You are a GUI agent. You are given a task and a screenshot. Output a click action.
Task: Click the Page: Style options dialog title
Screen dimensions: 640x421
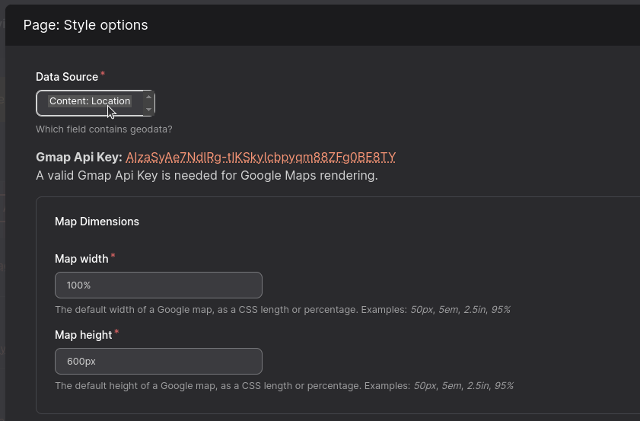pyautogui.click(x=85, y=25)
